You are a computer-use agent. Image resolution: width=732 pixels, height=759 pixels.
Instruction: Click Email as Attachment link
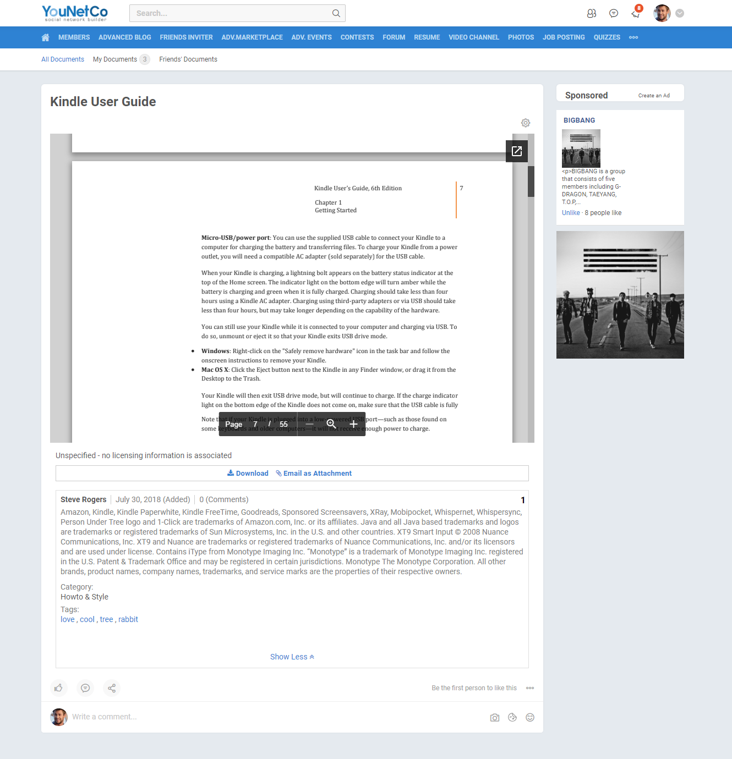tap(314, 473)
